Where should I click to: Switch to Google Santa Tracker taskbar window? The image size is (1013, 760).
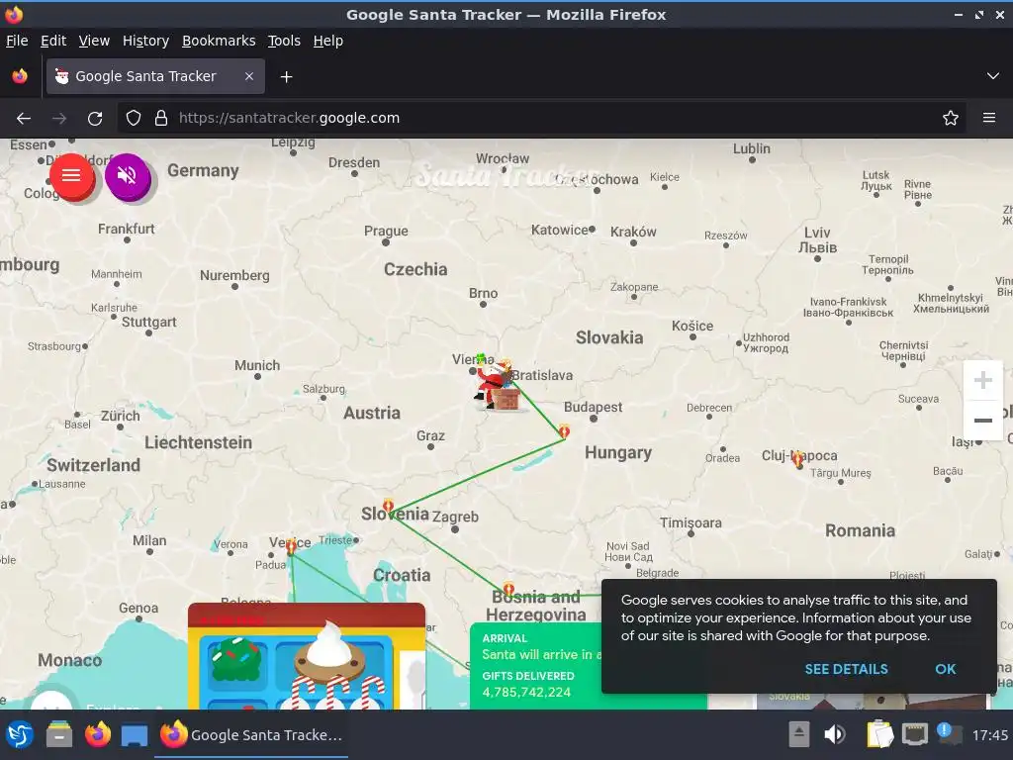[251, 735]
